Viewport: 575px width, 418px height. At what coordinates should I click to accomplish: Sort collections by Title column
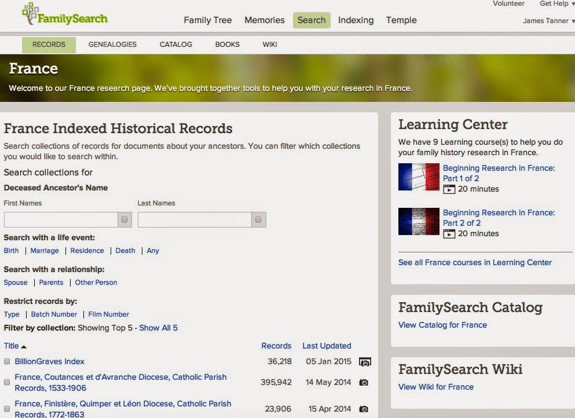(x=12, y=346)
